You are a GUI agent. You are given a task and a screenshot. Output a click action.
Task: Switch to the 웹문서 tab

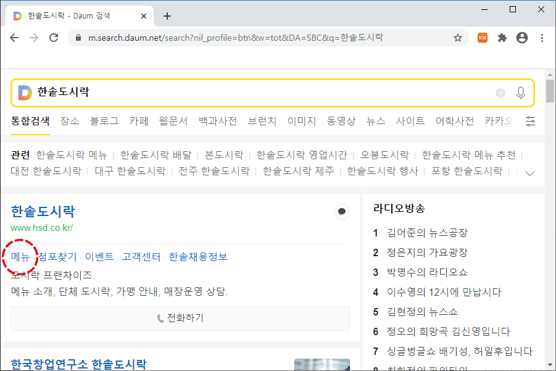173,122
